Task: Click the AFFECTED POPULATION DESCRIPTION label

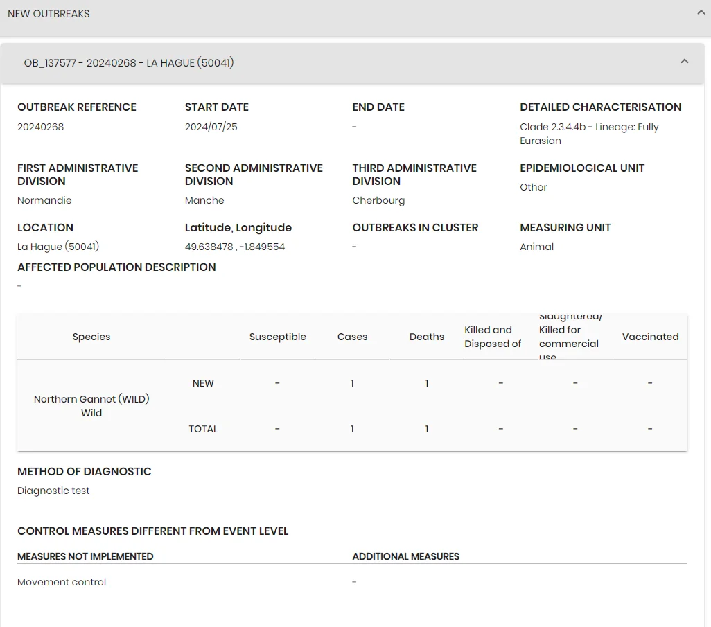Action: 116,267
